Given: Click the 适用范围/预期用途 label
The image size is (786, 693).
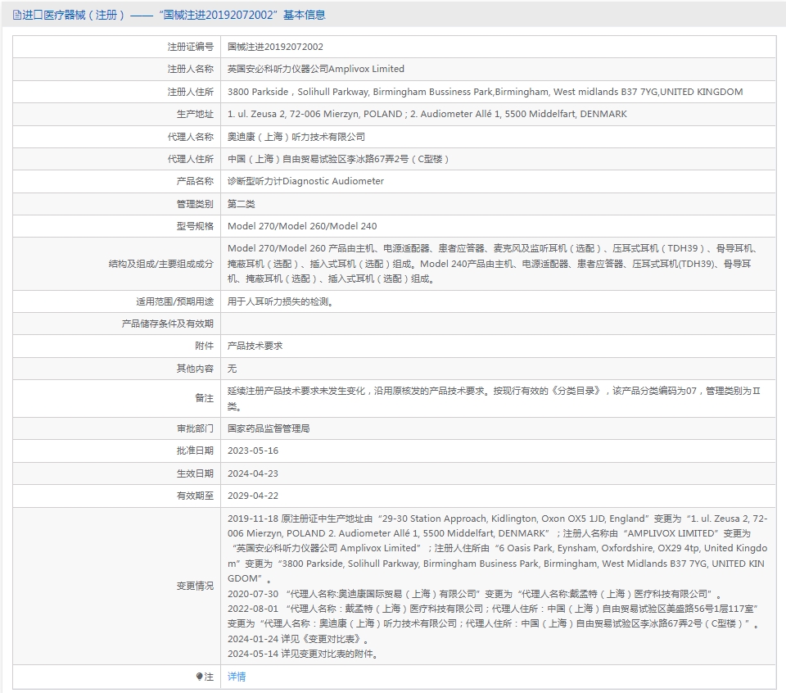Looking at the screenshot, I should (174, 301).
